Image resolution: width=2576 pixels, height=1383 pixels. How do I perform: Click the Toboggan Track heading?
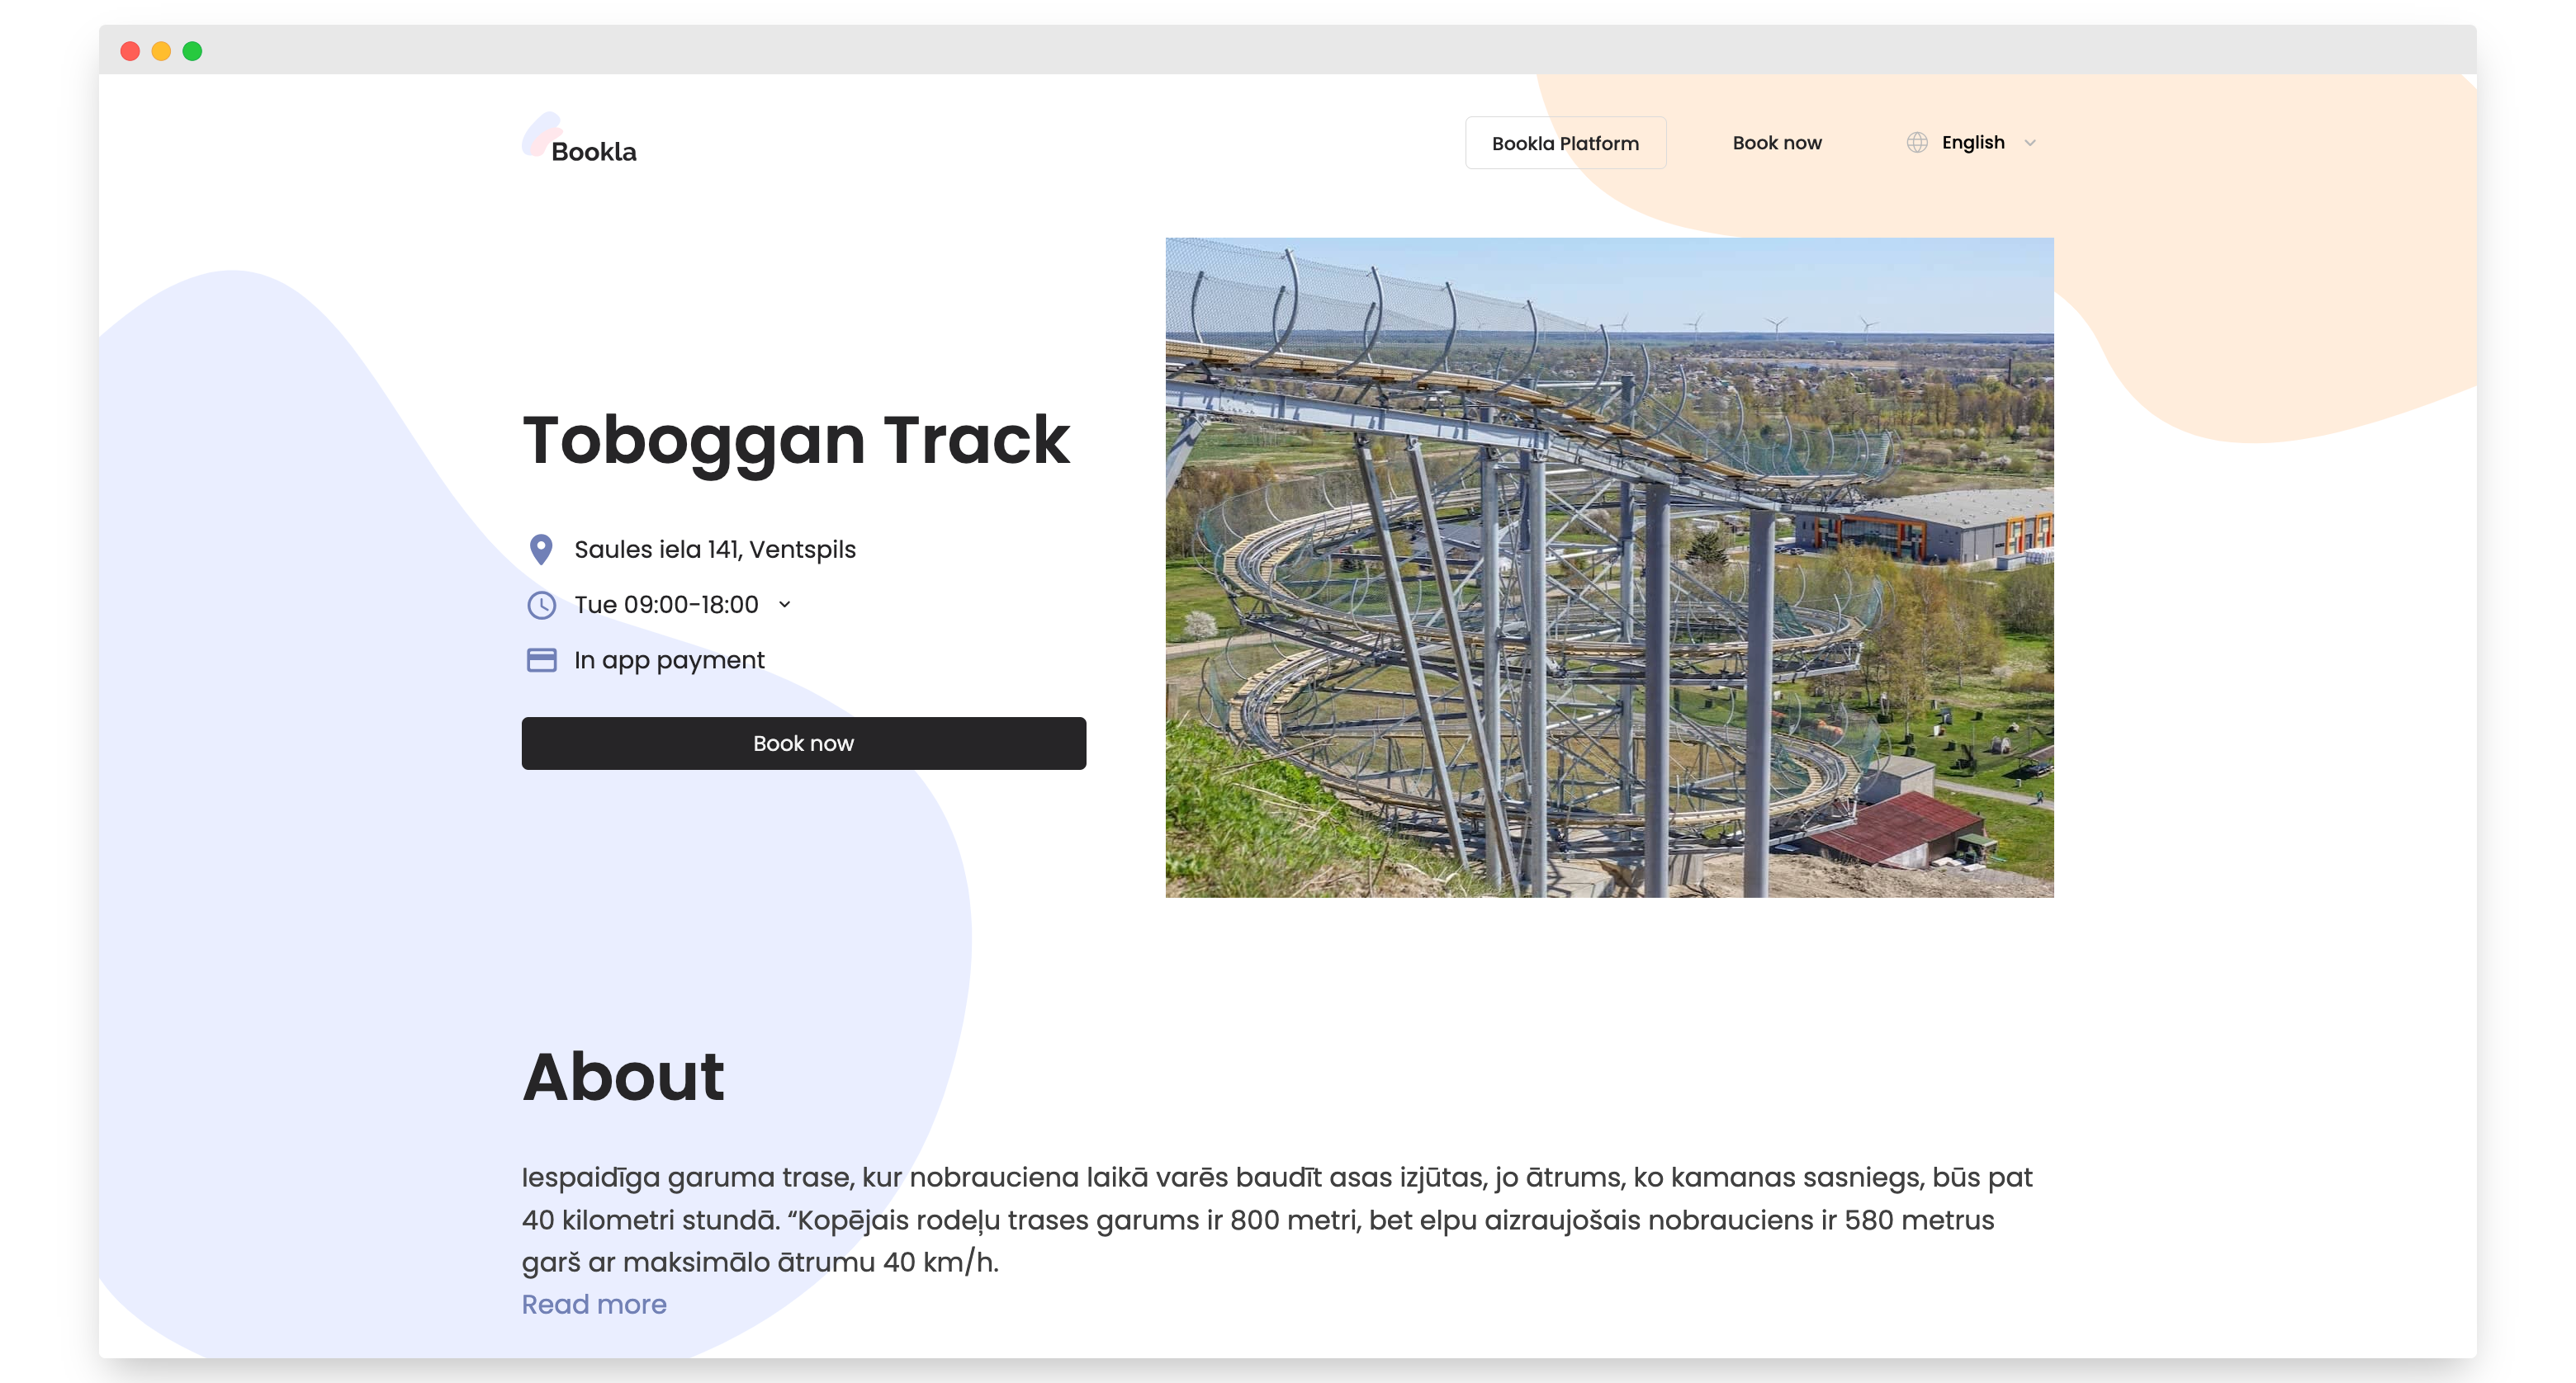[x=796, y=440]
